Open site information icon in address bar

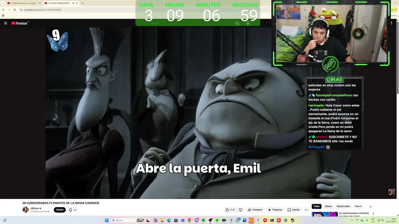(21, 10)
